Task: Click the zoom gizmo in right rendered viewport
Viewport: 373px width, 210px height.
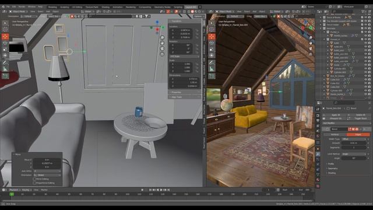Action: coord(311,37)
